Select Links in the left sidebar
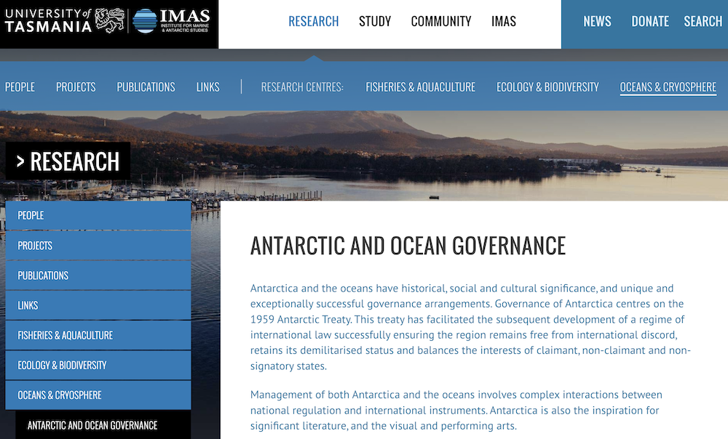 coord(98,305)
